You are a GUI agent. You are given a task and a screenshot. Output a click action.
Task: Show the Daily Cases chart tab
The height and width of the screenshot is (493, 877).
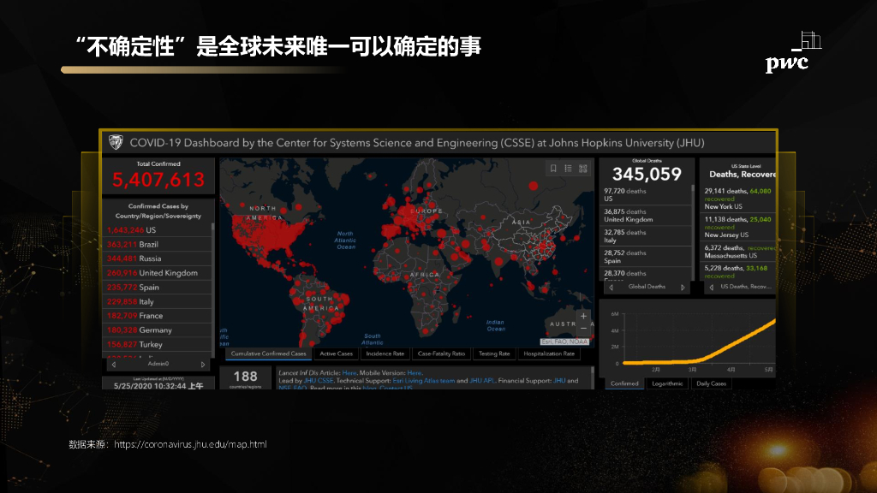[711, 383]
